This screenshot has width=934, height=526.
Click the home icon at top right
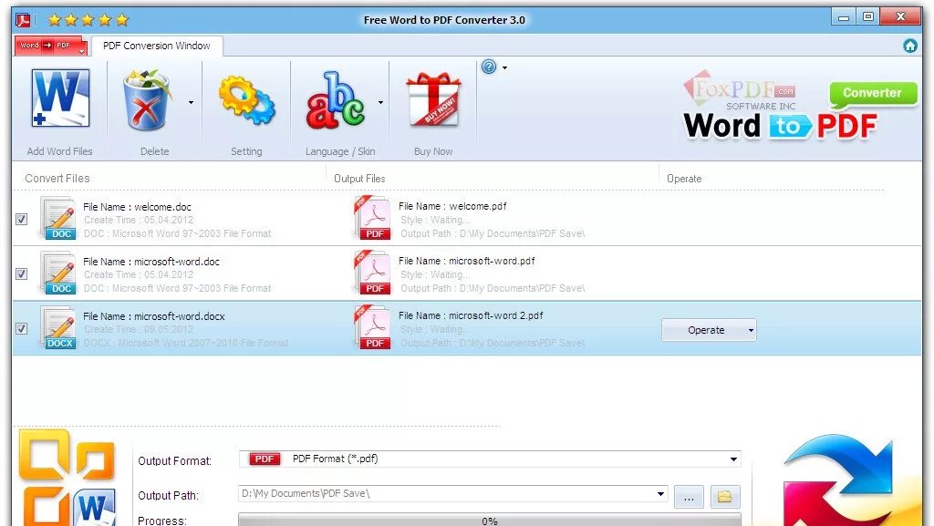[910, 46]
